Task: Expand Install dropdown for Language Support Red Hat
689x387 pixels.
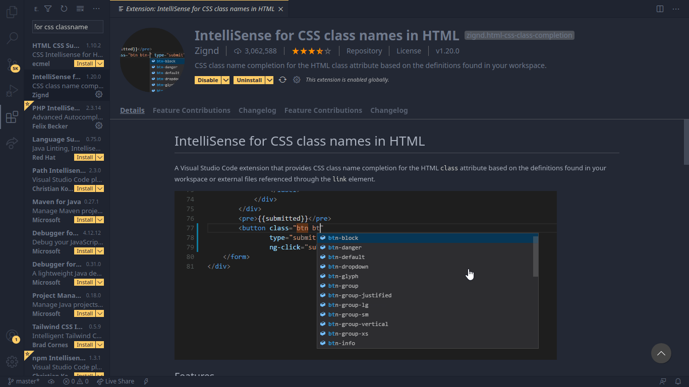Action: pos(100,157)
